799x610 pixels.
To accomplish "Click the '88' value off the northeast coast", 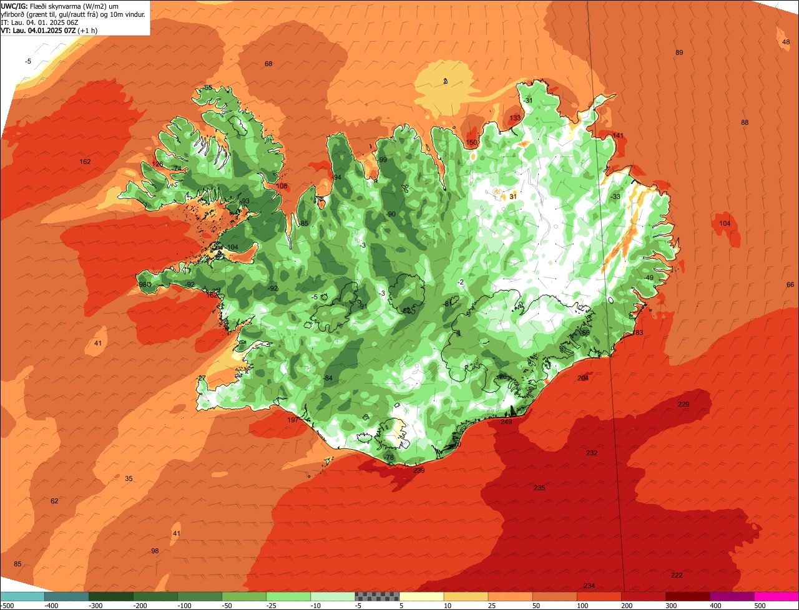I will tap(745, 123).
